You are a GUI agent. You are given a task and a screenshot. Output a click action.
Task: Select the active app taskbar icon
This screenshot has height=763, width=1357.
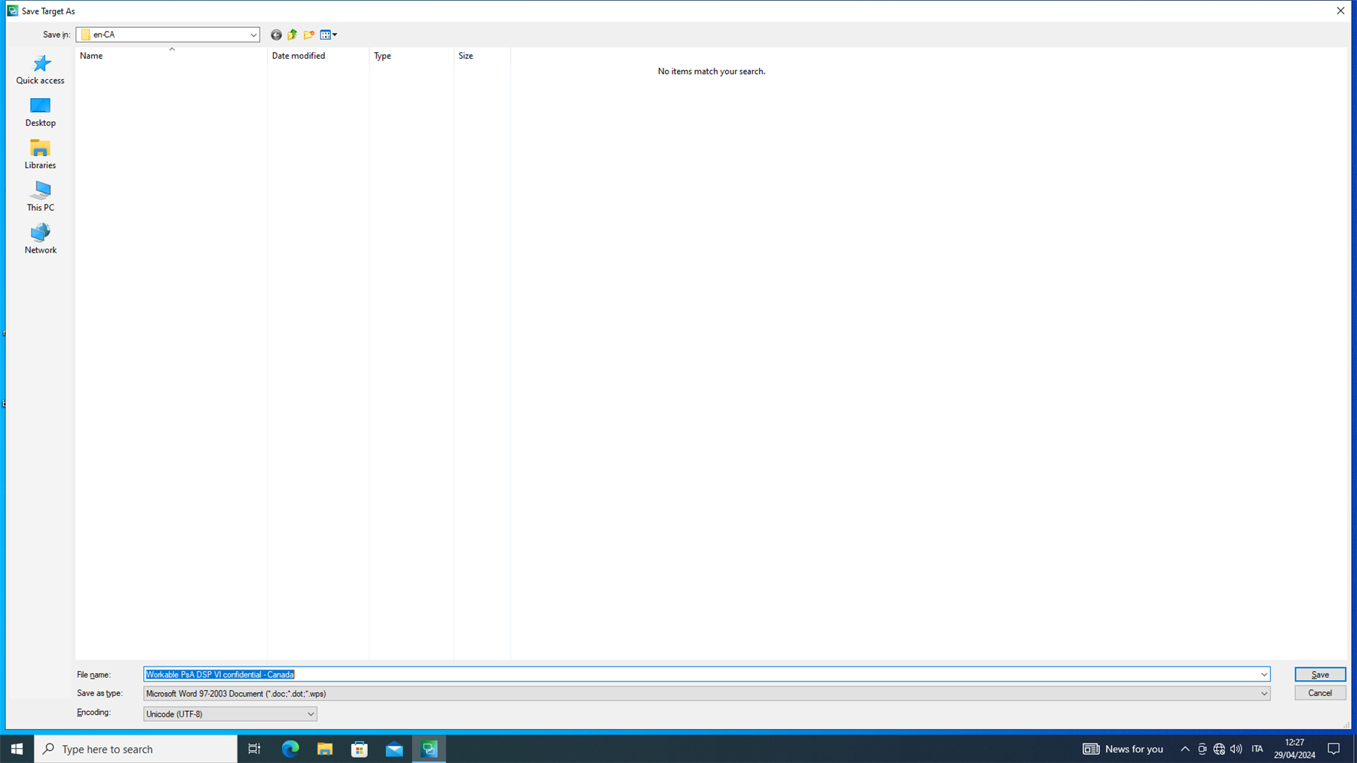coord(429,749)
